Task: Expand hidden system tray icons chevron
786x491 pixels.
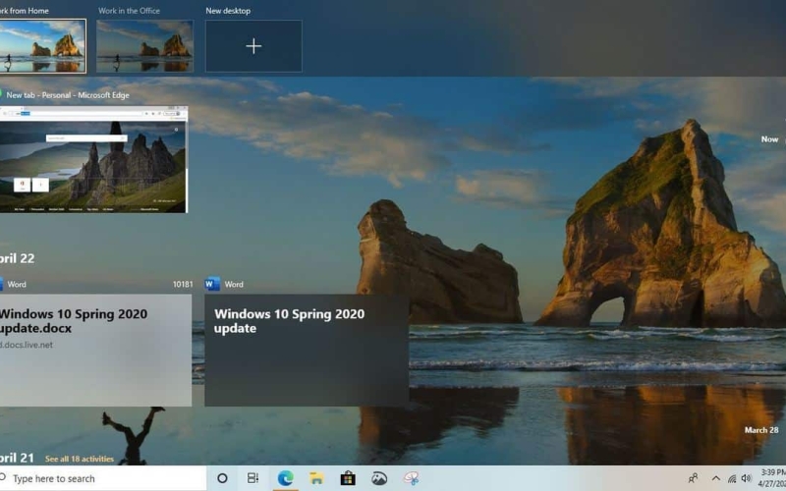Action: click(x=715, y=478)
